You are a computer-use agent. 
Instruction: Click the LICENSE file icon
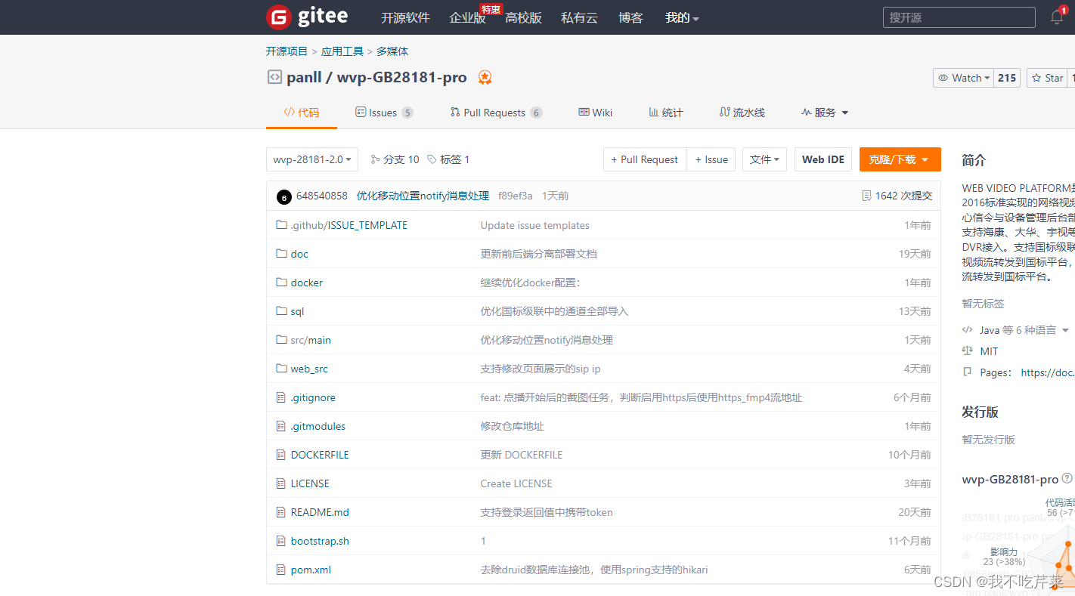[x=281, y=483]
